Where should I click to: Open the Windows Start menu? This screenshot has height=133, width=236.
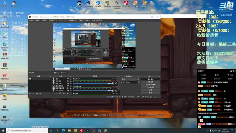[3, 130]
